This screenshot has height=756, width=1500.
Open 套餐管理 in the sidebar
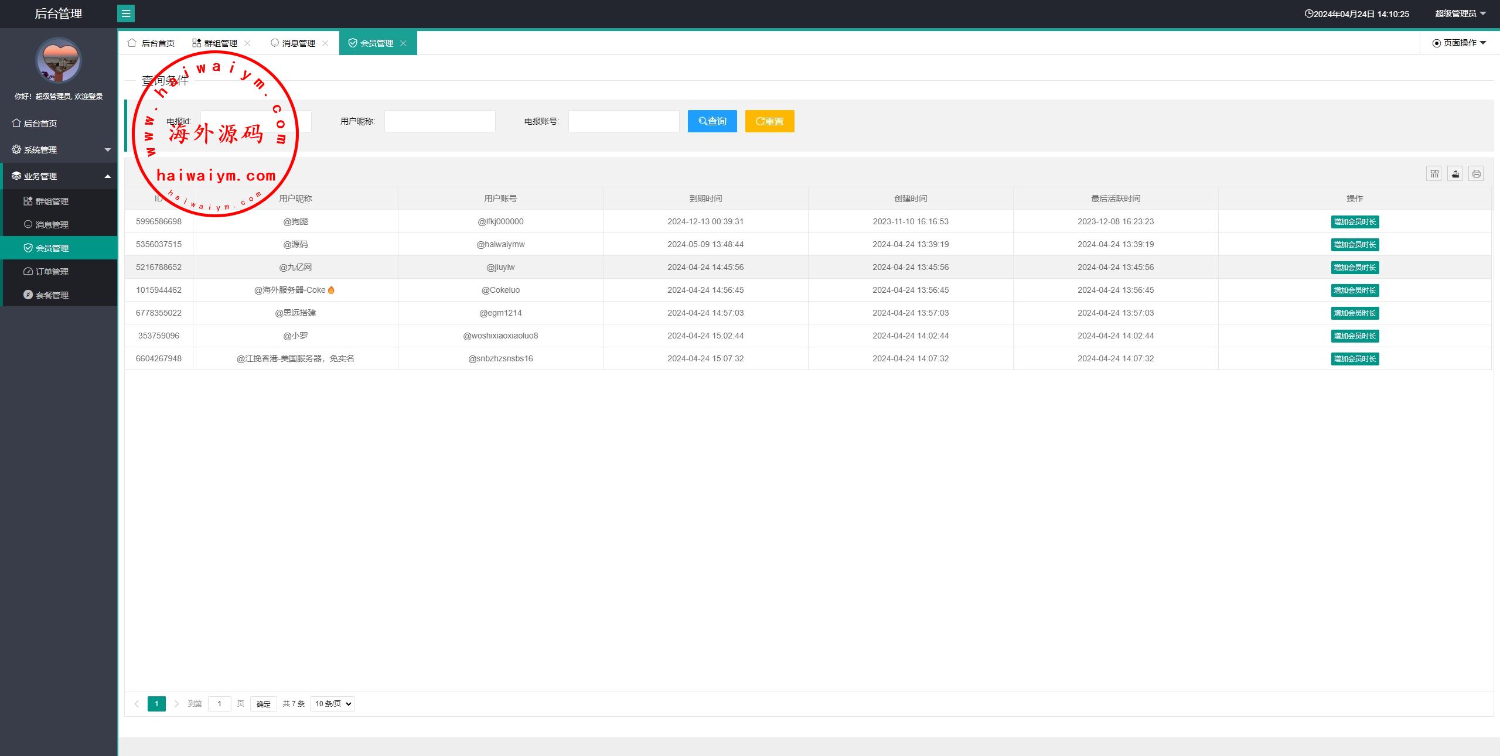point(52,295)
